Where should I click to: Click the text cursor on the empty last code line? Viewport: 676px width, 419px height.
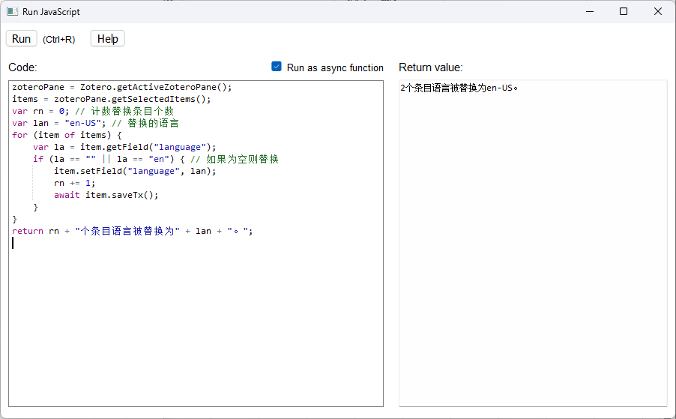(x=13, y=243)
